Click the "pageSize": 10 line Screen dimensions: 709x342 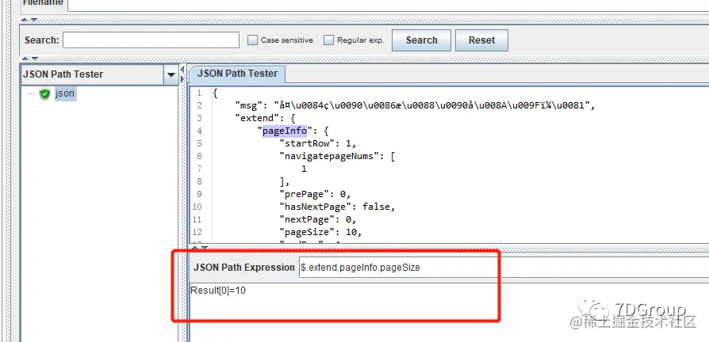(320, 232)
